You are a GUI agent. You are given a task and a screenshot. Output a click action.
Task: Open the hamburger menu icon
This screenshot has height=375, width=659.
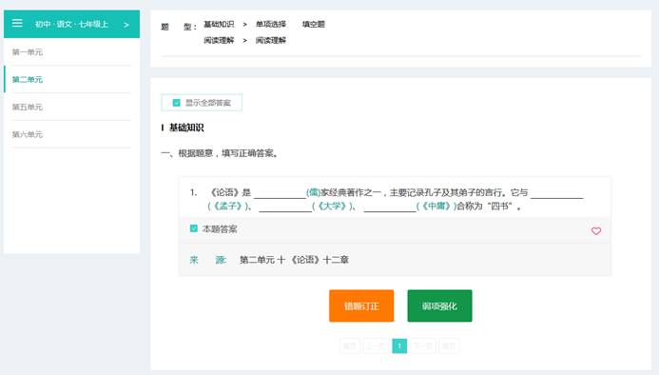(x=17, y=23)
